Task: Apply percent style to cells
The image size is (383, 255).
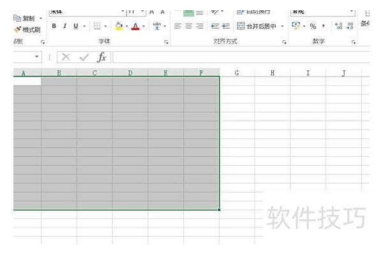Action: tap(313, 26)
